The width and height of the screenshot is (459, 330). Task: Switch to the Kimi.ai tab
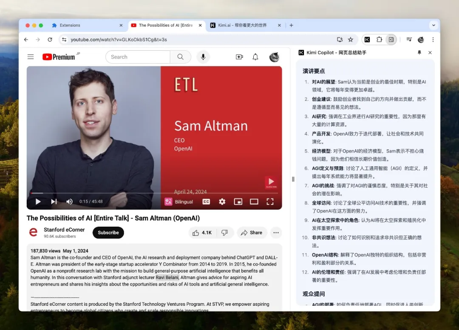coord(244,25)
